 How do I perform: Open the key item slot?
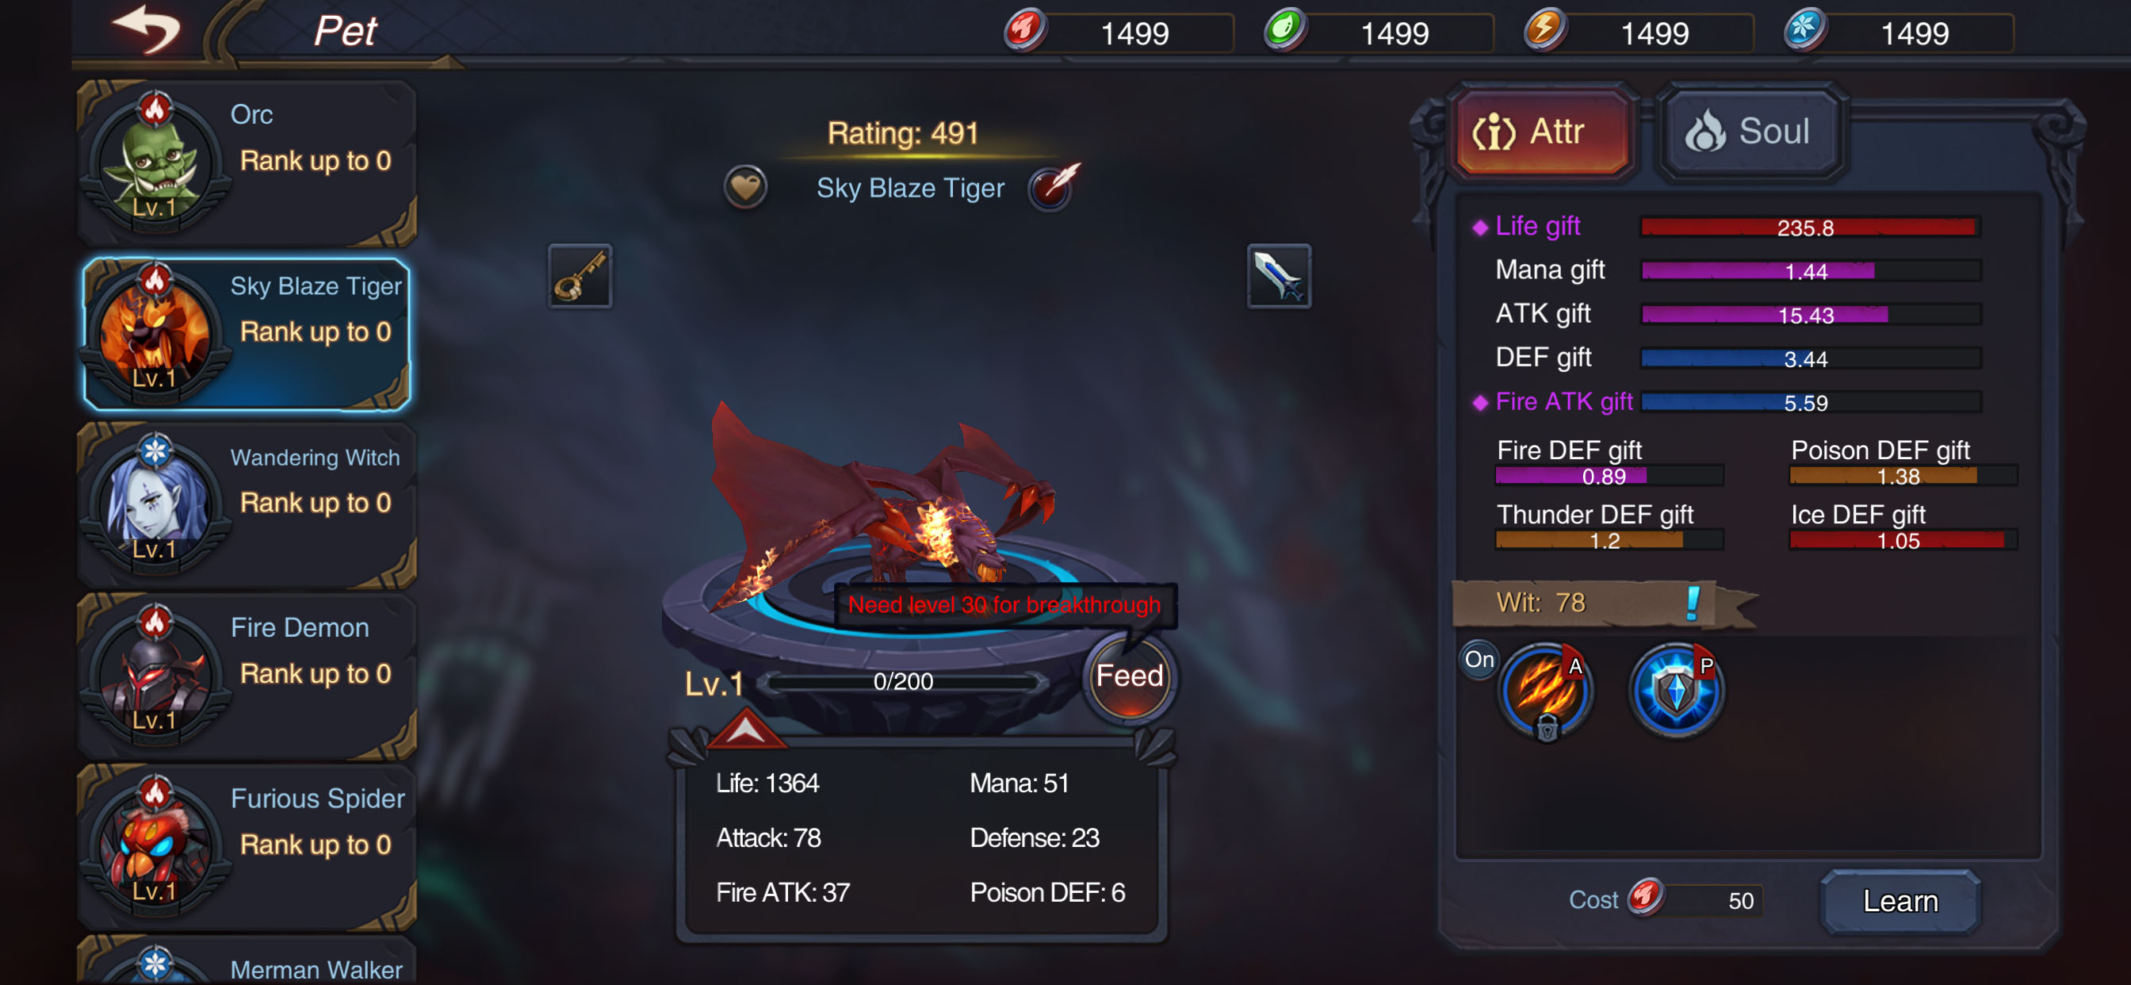click(x=580, y=276)
